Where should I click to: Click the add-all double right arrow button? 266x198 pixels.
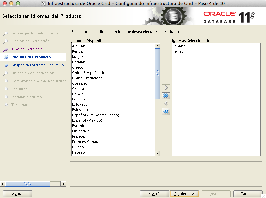[166, 96]
